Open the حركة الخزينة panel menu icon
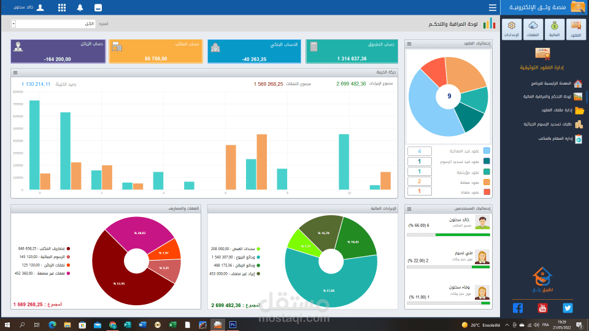This screenshot has width=589, height=331. click(15, 73)
